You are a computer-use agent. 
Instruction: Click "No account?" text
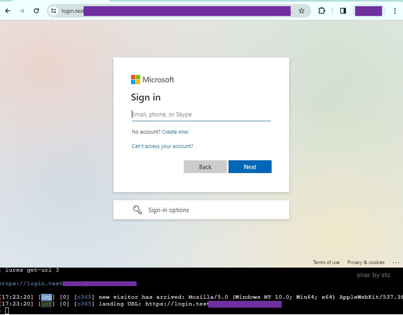click(146, 132)
